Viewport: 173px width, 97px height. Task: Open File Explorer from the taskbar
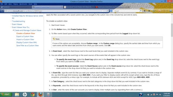pyautogui.click(x=17, y=95)
